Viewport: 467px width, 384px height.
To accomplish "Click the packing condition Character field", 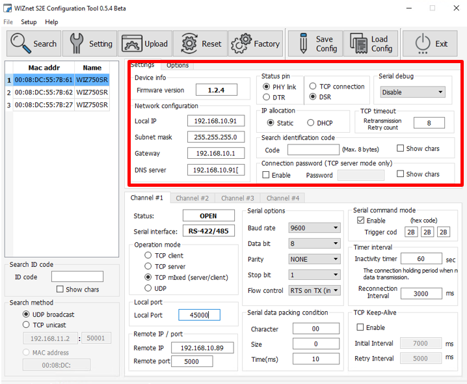I will click(x=316, y=329).
